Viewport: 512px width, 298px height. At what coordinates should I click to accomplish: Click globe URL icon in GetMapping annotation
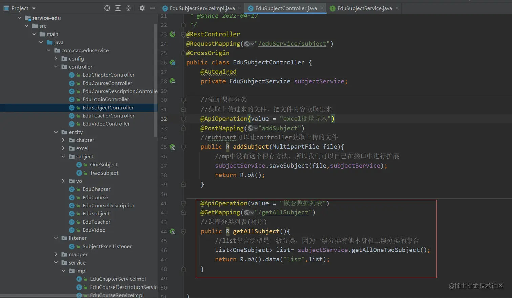247,212
